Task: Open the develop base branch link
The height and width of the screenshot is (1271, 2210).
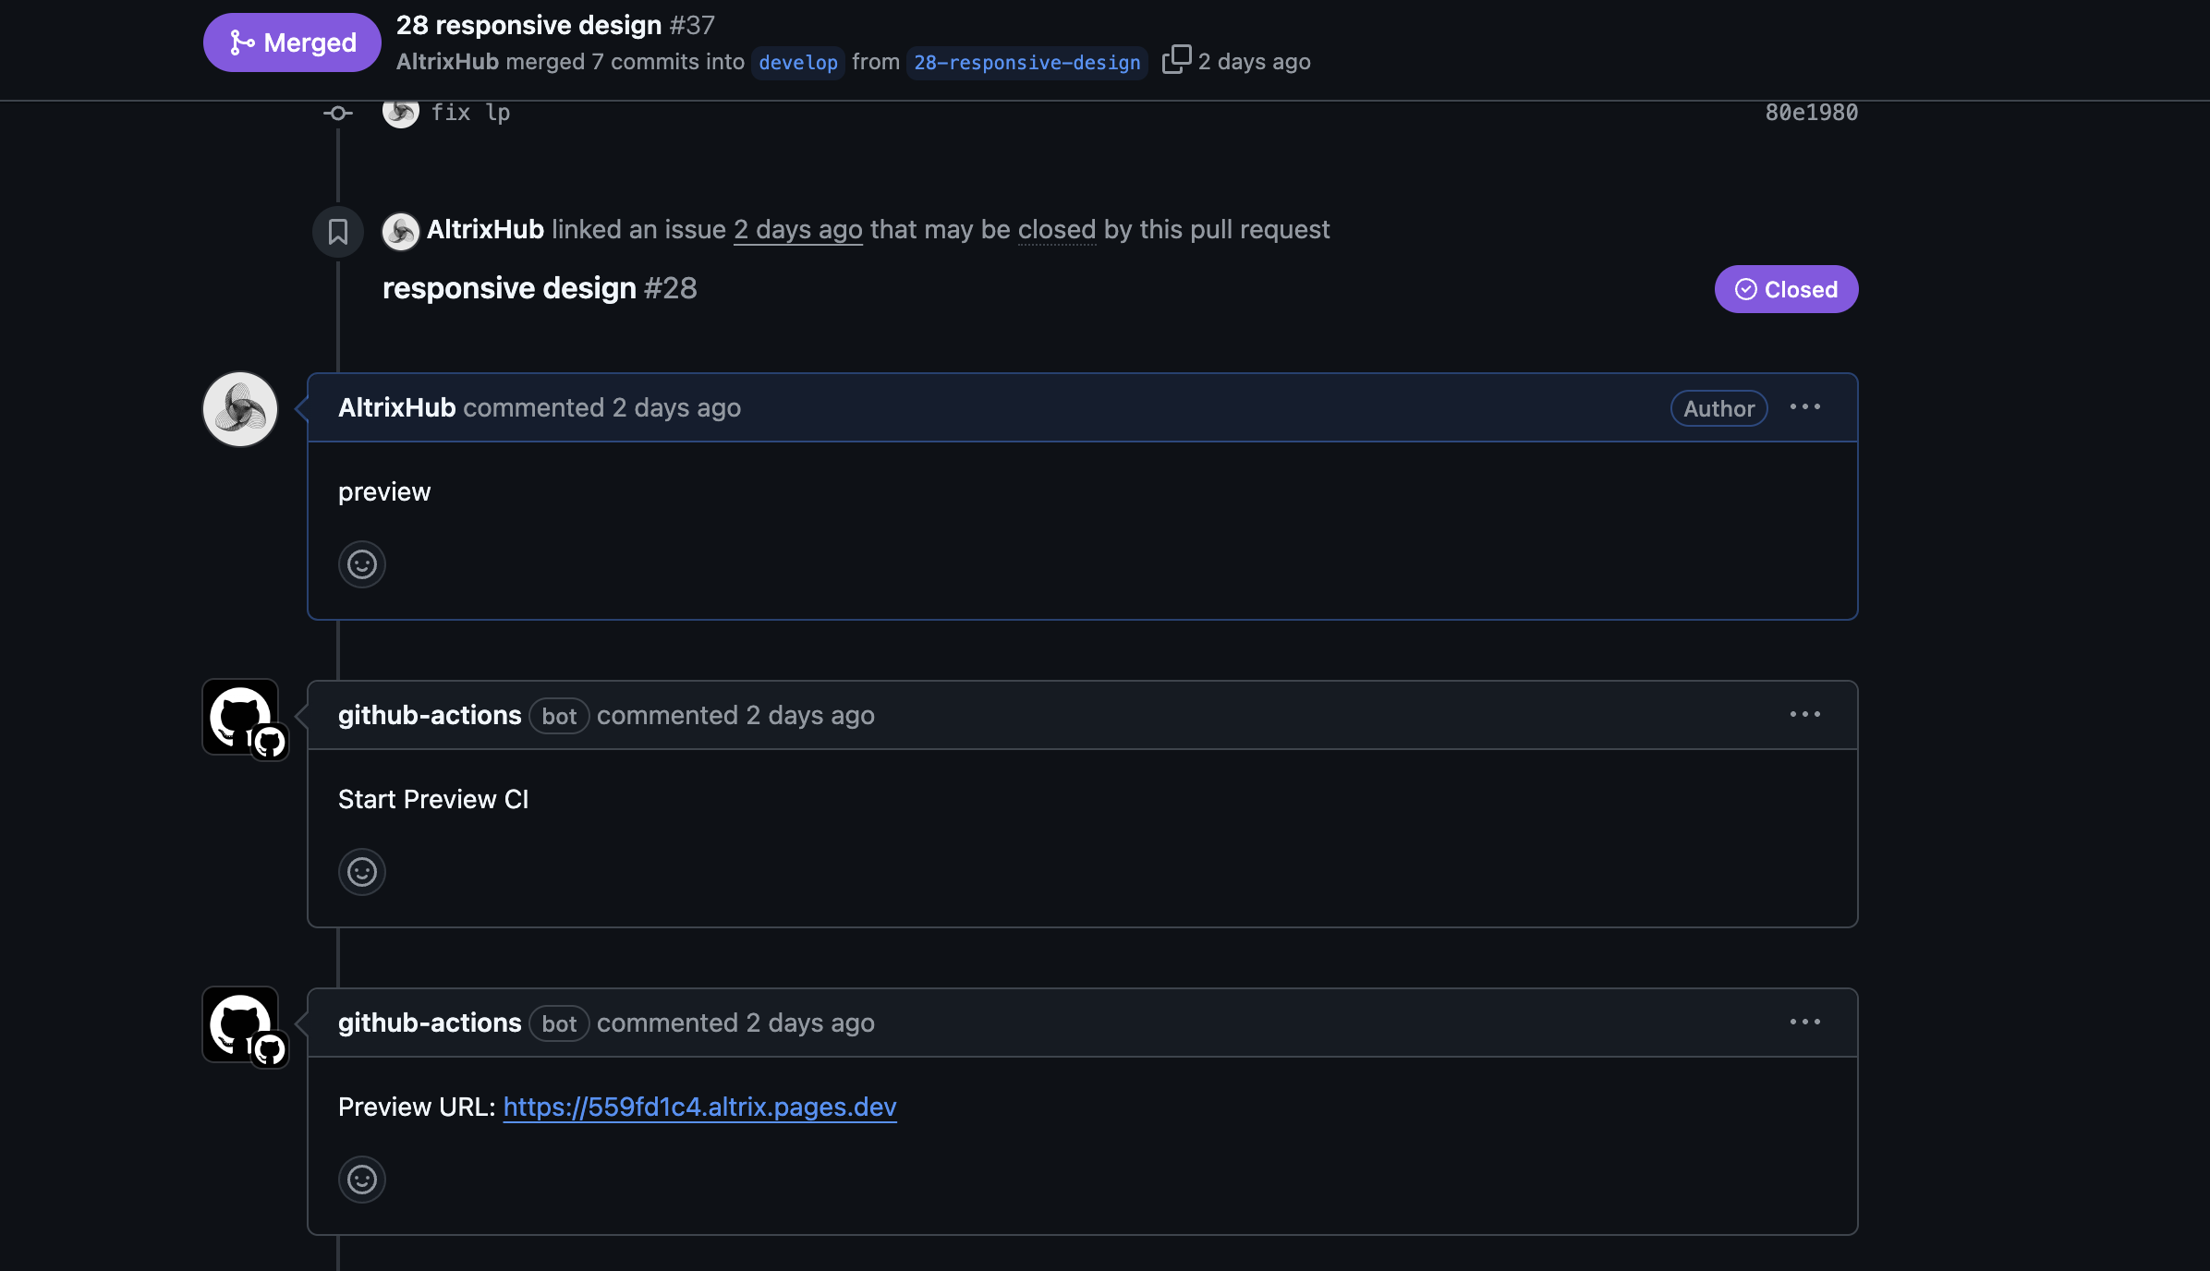Action: tap(798, 63)
